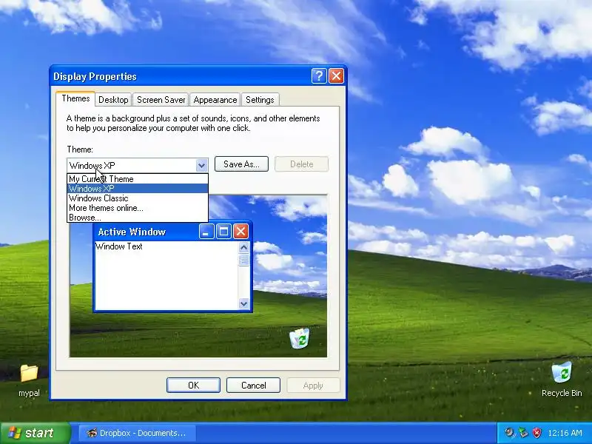Viewport: 592px width, 444px height.
Task: Click the Help question mark button
Action: [x=319, y=76]
